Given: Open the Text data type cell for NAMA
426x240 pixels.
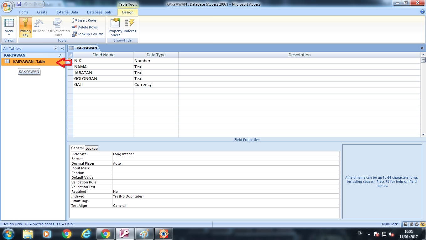Looking at the screenshot, I should click(x=156, y=67).
